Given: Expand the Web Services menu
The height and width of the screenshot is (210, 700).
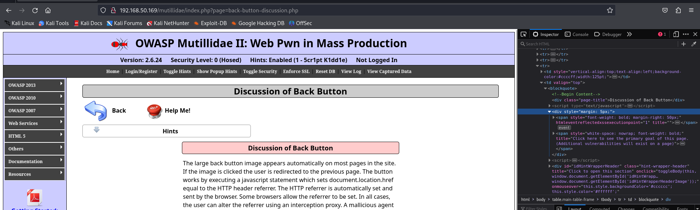Looking at the screenshot, I should click(x=35, y=123).
